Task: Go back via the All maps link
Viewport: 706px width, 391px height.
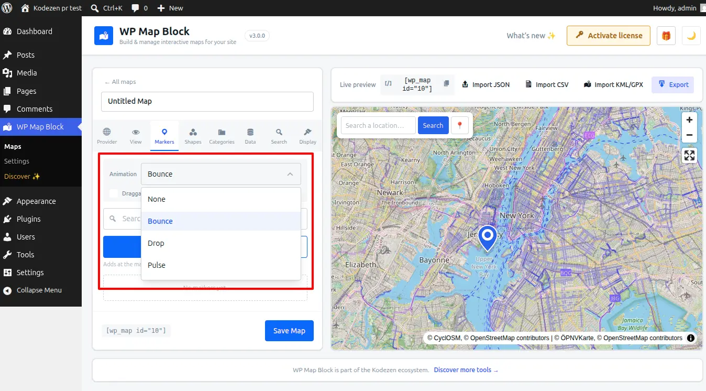Action: click(x=120, y=82)
